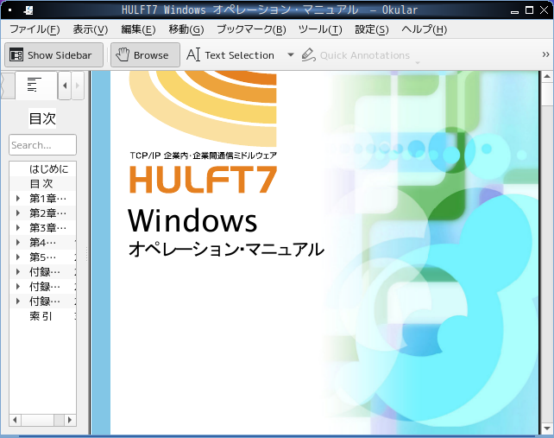Click sidebar tab left arrow
The height and width of the screenshot is (438, 554).
point(65,86)
